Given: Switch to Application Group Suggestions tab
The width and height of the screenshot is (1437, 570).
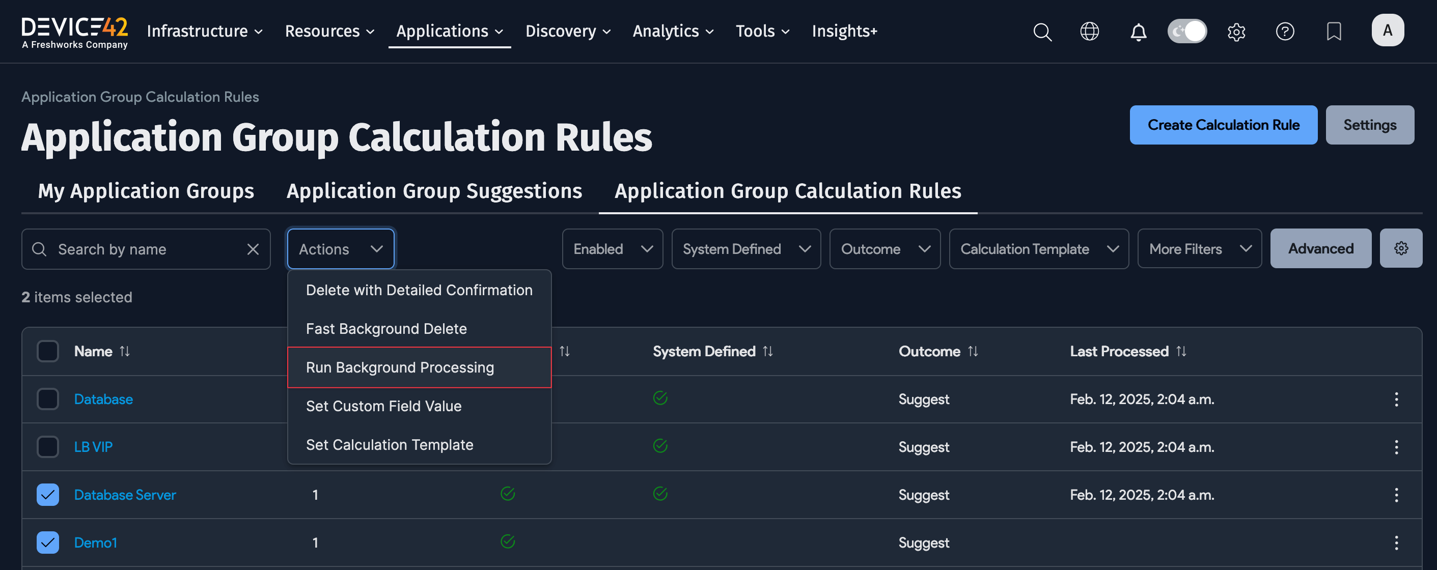Looking at the screenshot, I should click(x=434, y=191).
